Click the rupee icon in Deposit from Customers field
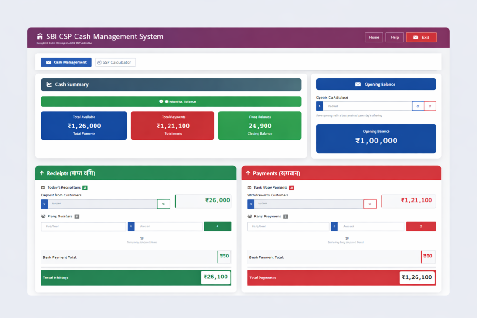Image resolution: width=477 pixels, height=318 pixels. pyautogui.click(x=44, y=203)
